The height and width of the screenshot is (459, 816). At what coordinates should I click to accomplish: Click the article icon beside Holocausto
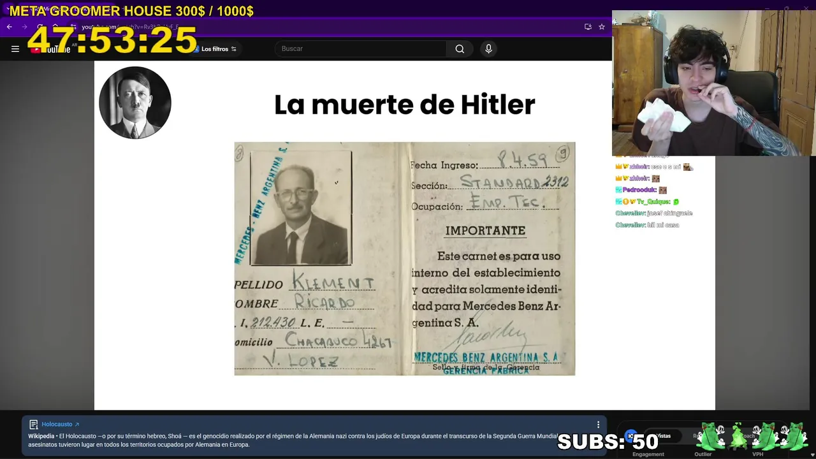coord(34,425)
